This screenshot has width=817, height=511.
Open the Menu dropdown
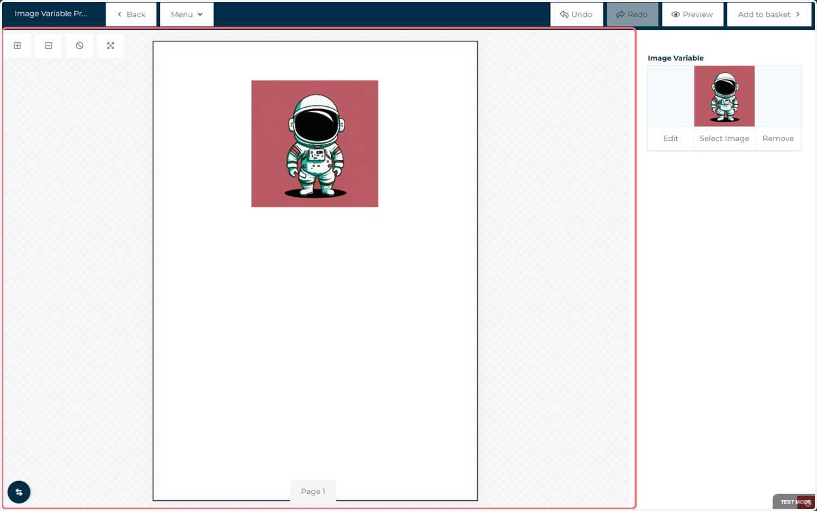coord(187,14)
